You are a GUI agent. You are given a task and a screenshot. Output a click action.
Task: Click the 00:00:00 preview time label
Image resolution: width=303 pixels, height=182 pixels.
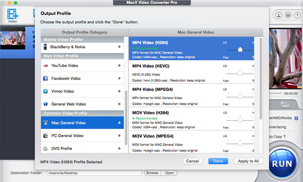click(291, 93)
